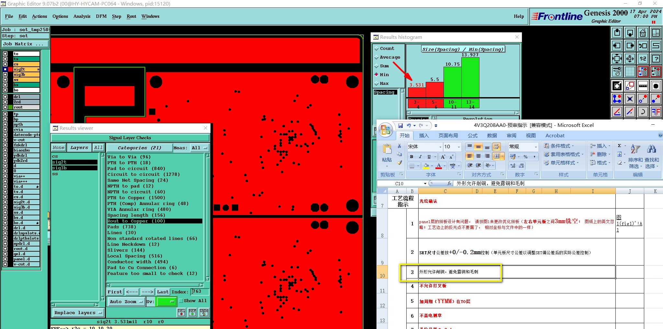663x329 pixels.
Task: Select the rotate arrow tool icon
Action: (x=643, y=112)
